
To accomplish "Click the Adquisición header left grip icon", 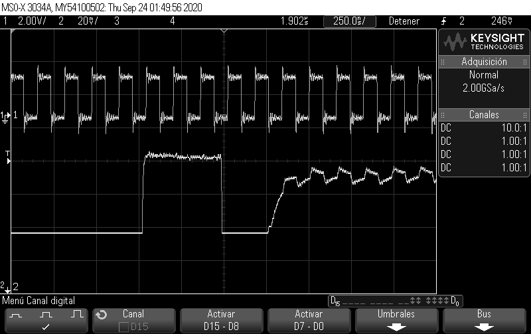I will [443, 62].
